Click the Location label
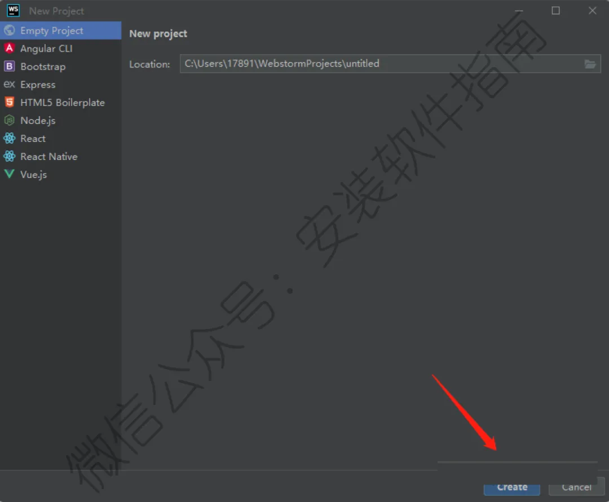Screen dimensions: 609x502 tap(149, 64)
